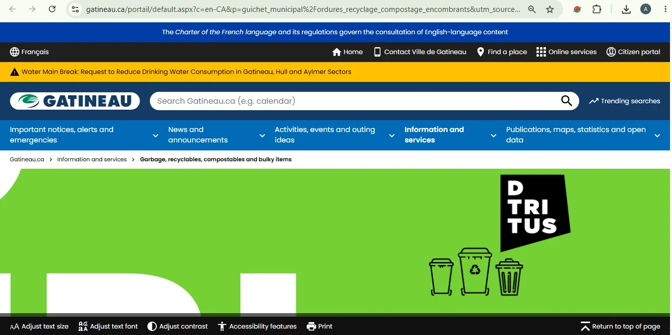Image resolution: width=672 pixels, height=335 pixels.
Task: Click the house Home icon
Action: point(336,52)
